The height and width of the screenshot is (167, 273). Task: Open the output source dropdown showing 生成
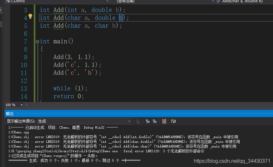tap(84, 121)
